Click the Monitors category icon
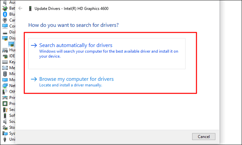Viewport: 242px width, 145px height. 5,80
